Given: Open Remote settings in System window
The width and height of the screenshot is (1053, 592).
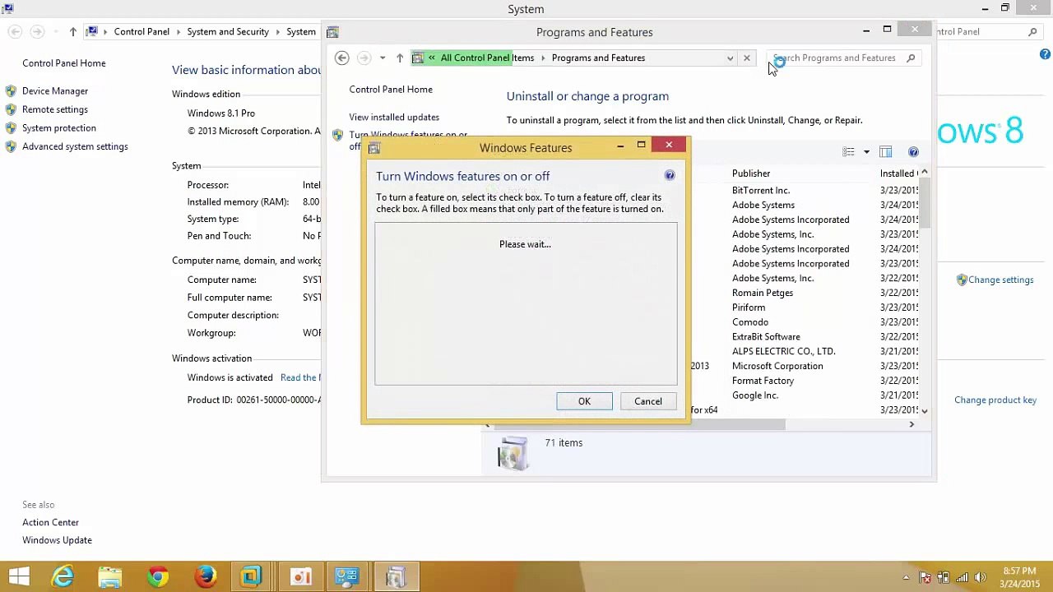Looking at the screenshot, I should 55,109.
